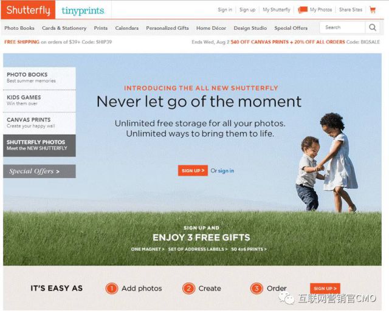Select the Kids Games banner tab
This screenshot has width=389, height=316.
click(40, 101)
